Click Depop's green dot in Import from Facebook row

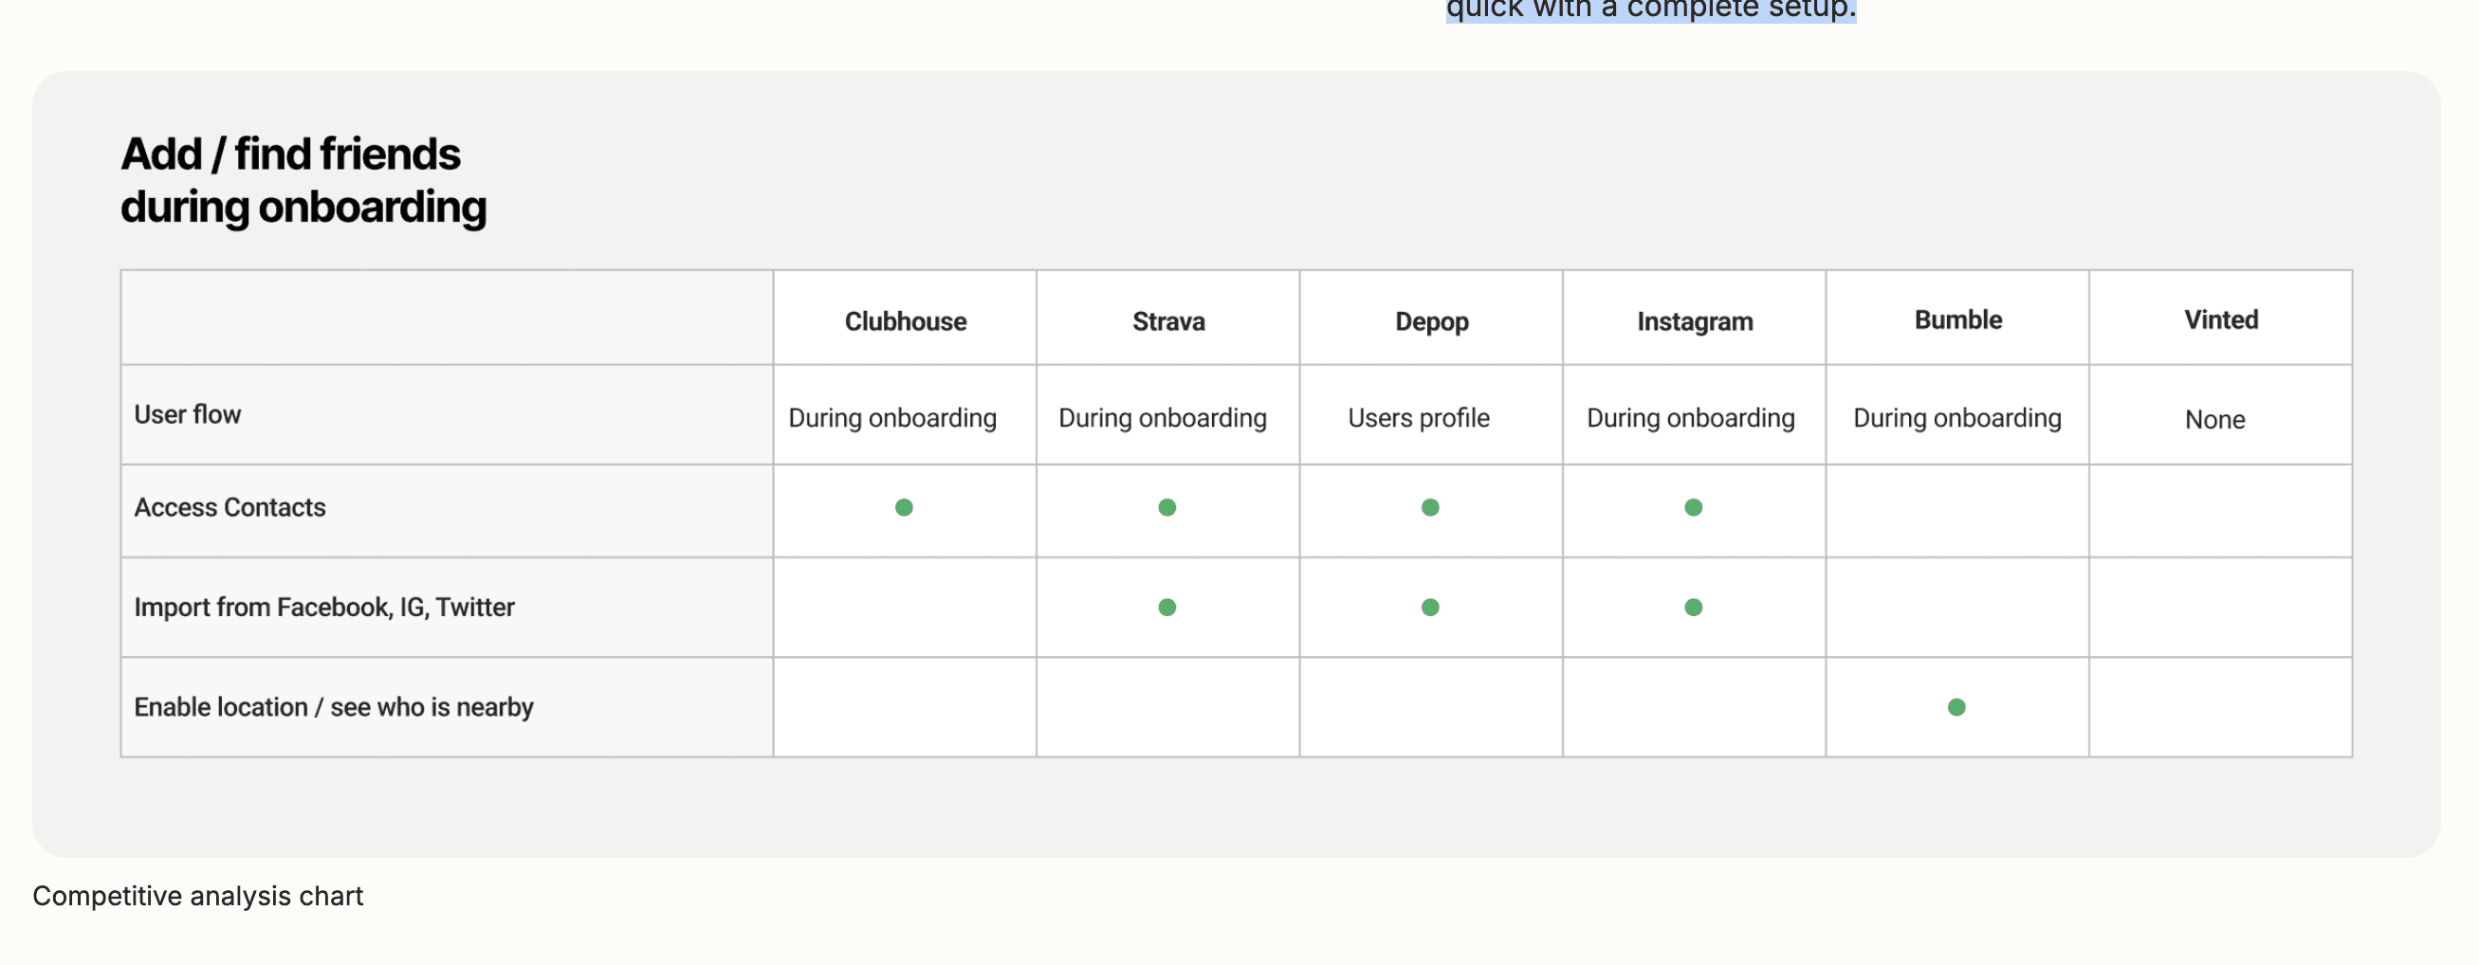click(x=1430, y=607)
